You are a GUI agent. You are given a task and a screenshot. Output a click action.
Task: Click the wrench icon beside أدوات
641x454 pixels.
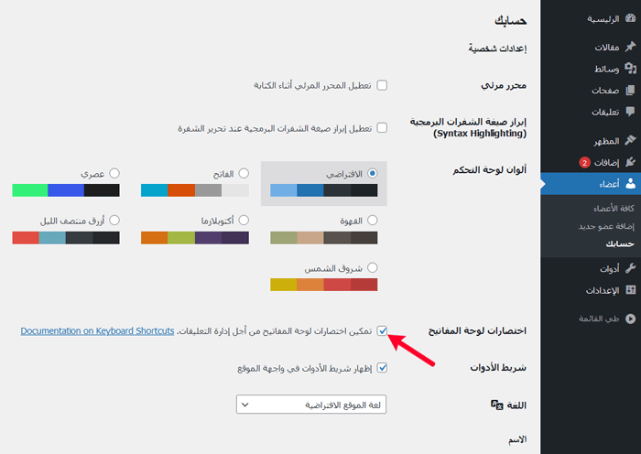point(631,268)
